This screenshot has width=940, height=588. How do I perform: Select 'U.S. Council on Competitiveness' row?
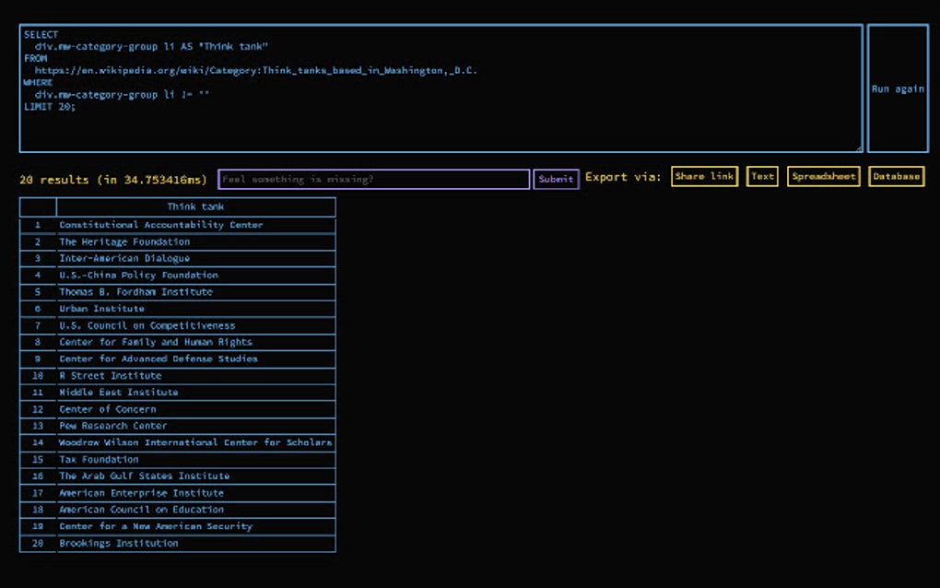(x=178, y=325)
